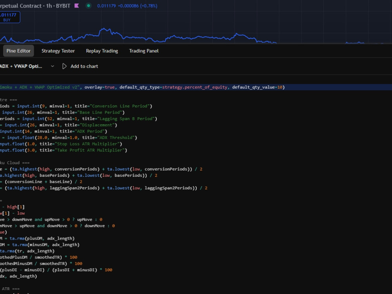This screenshot has width=392, height=294.
Task: Click the 'Base Line Period' title string
Action: point(100,112)
